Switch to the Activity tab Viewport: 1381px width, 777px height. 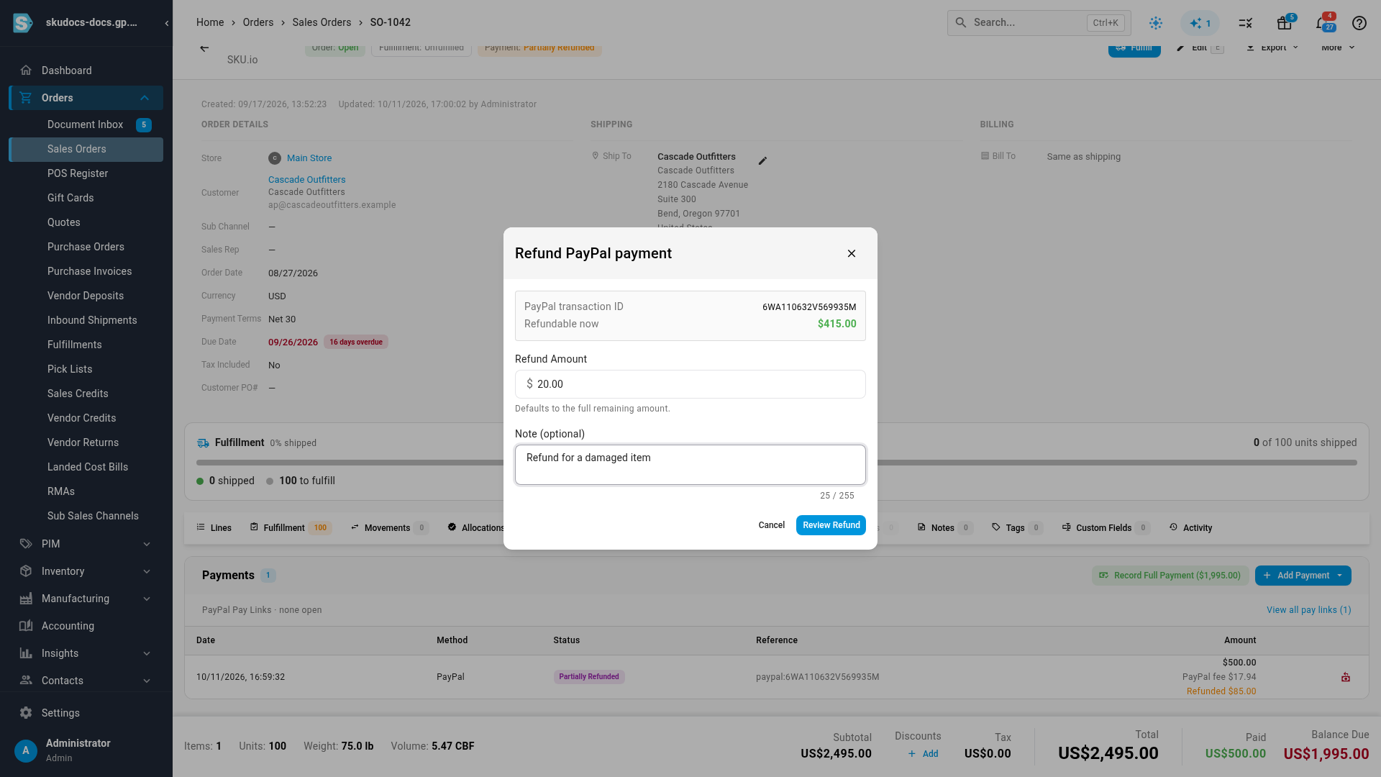tap(1190, 528)
